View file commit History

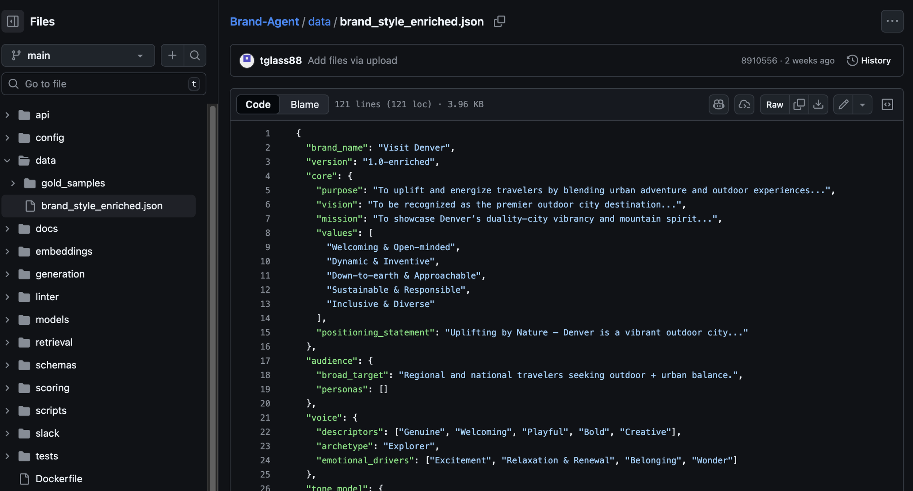coord(869,61)
